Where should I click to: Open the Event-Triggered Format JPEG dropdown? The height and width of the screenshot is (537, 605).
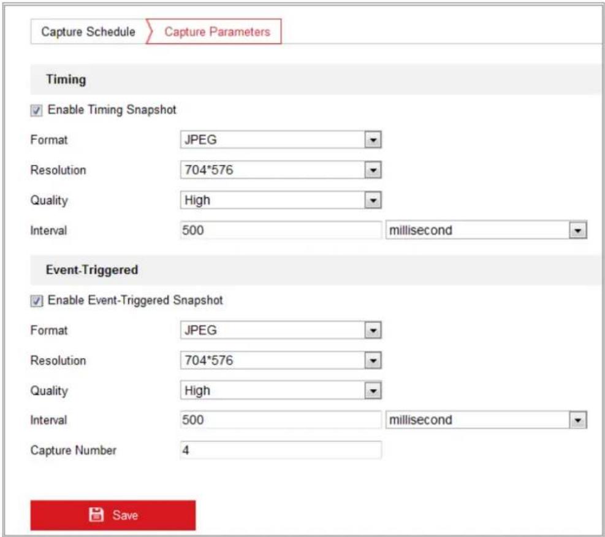click(281, 330)
